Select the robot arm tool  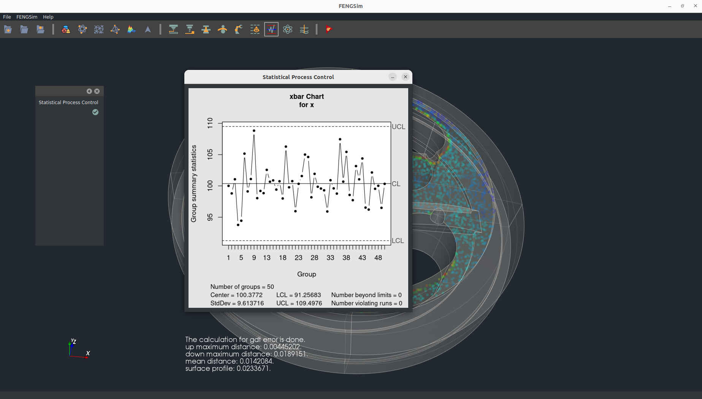239,30
